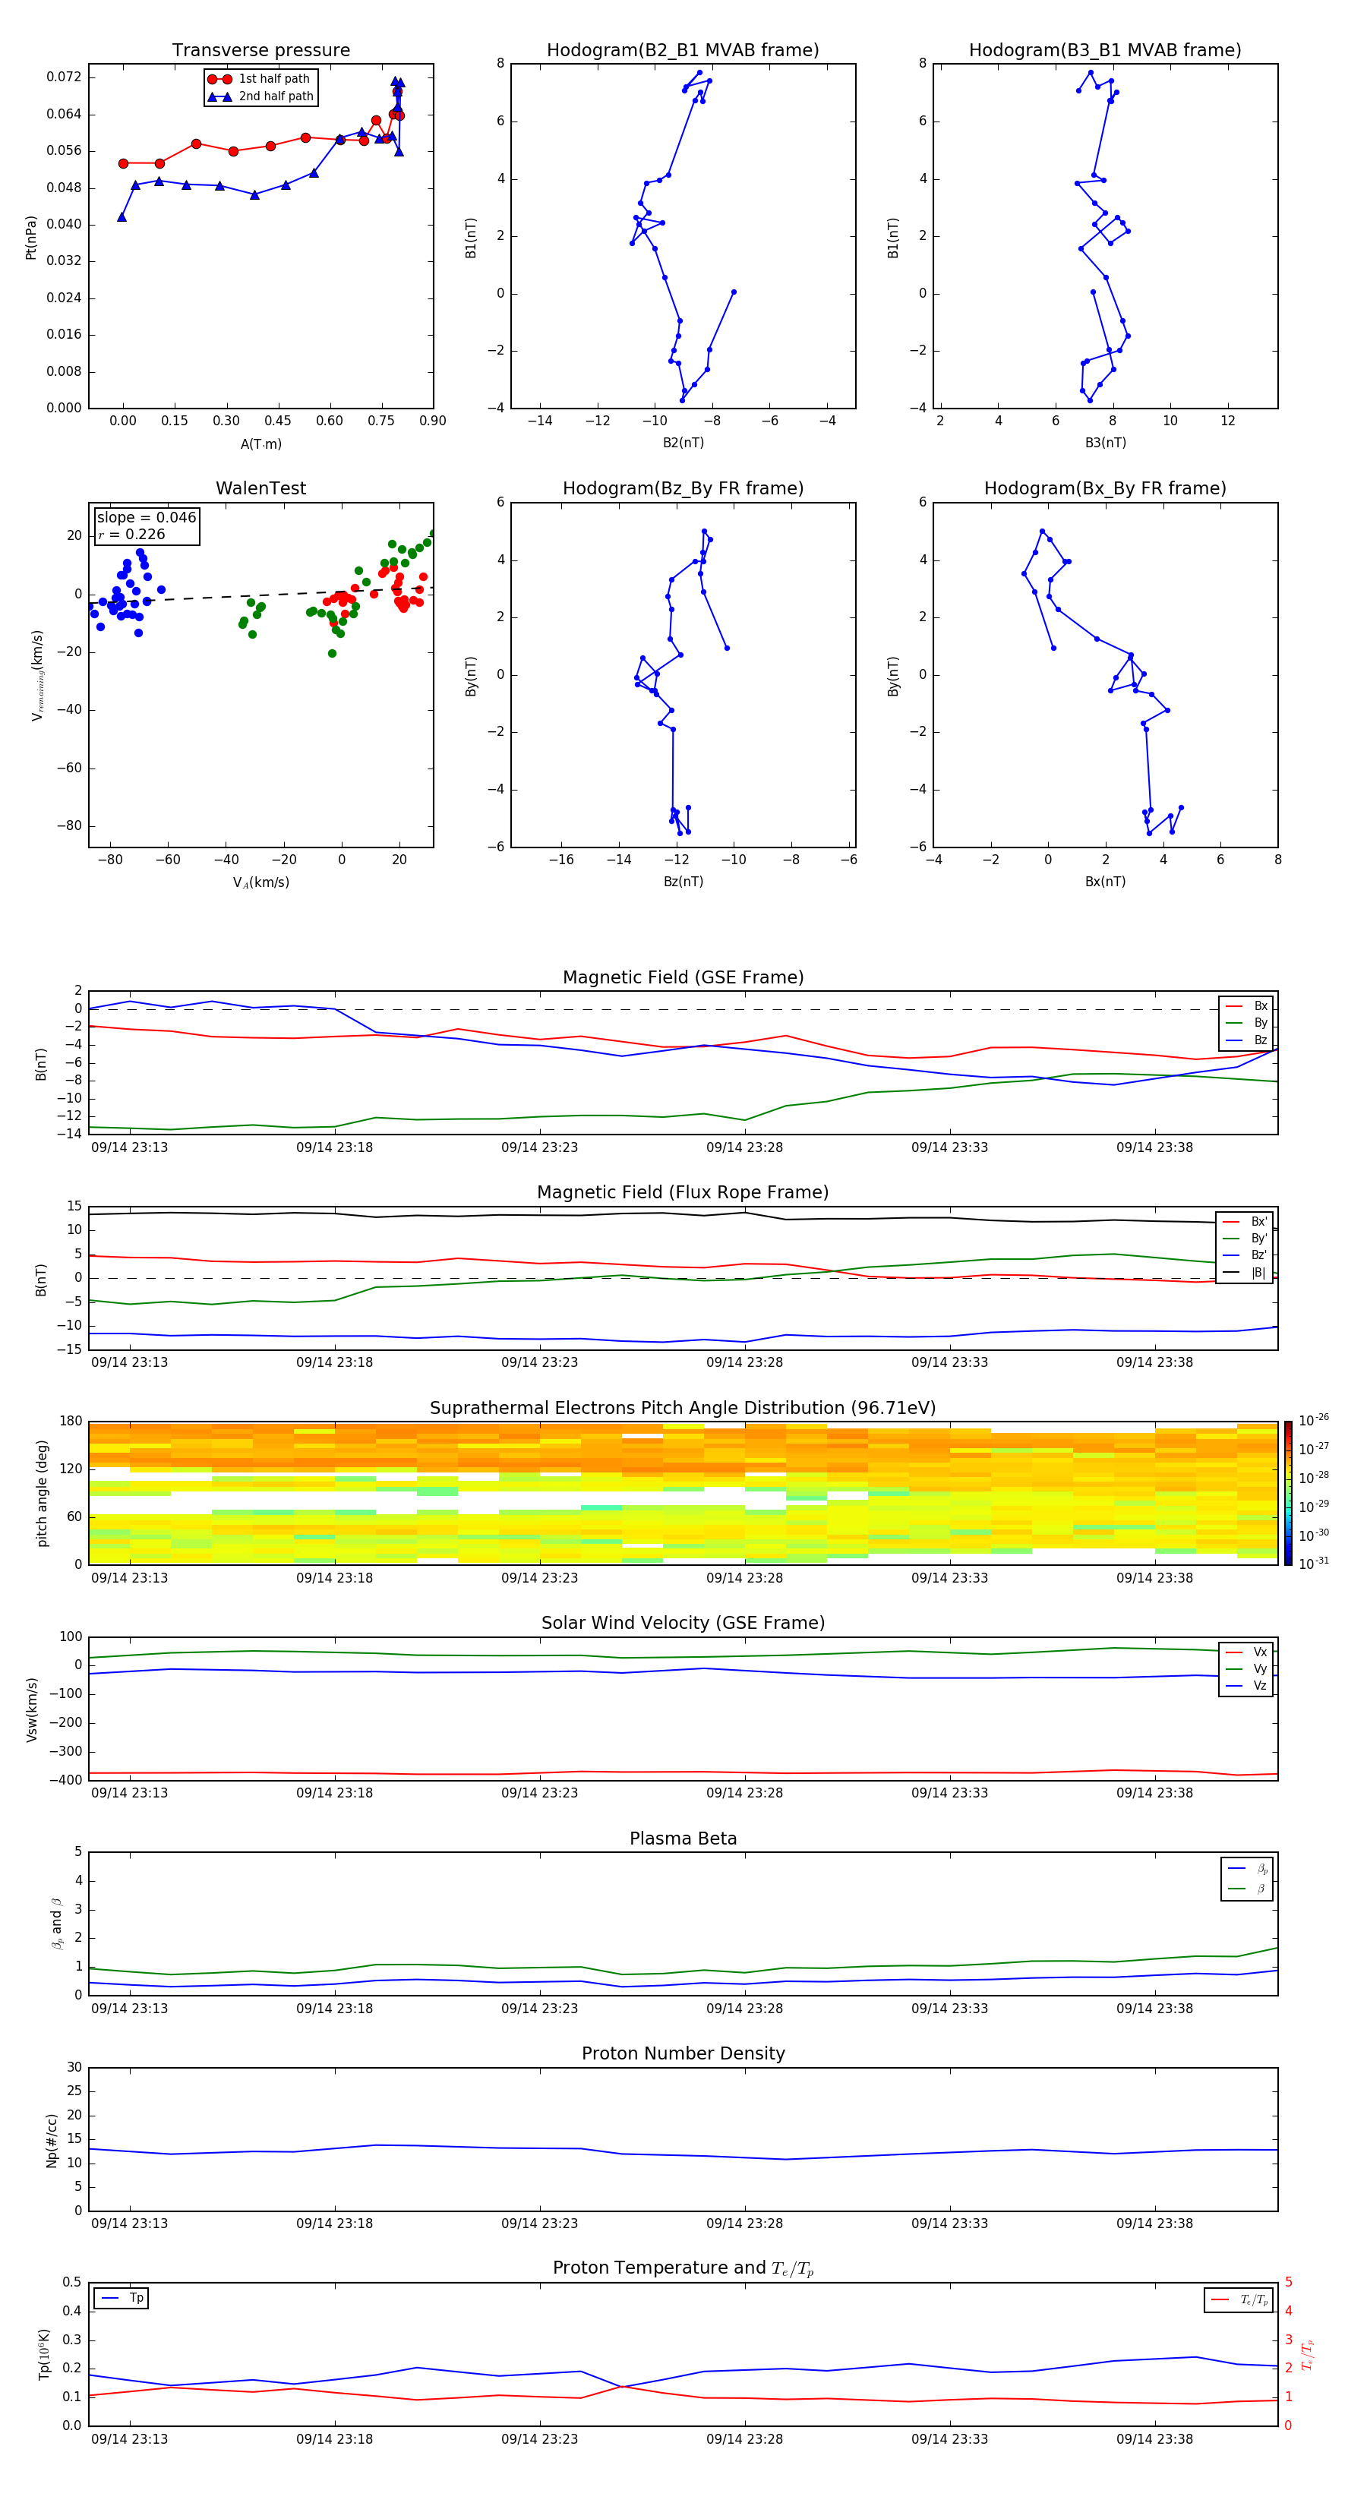Image resolution: width=1367 pixels, height=2506 pixels.
Task: Click the "V_remaining(km/s)" y-axis label
Action: click(x=37, y=675)
